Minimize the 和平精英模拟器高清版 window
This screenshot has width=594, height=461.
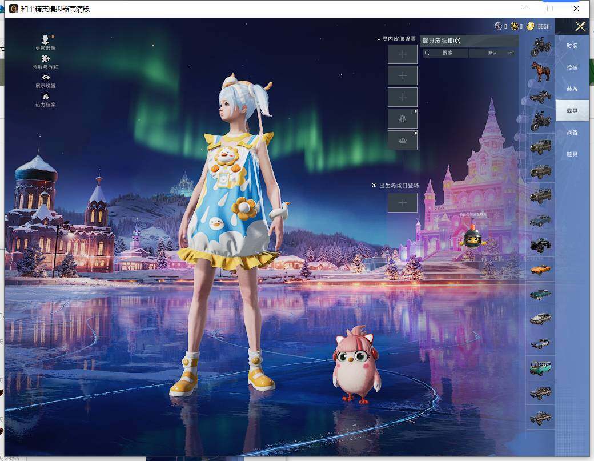click(524, 9)
